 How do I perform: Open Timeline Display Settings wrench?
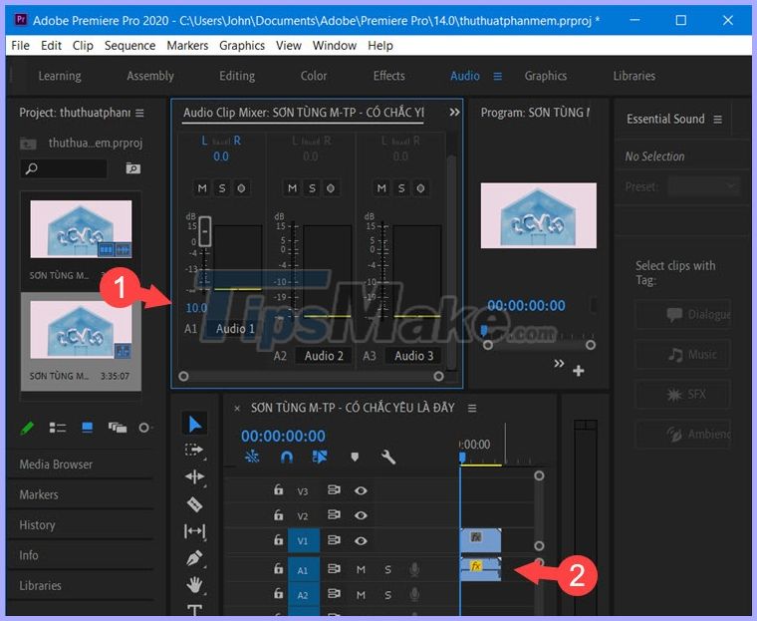coord(388,457)
